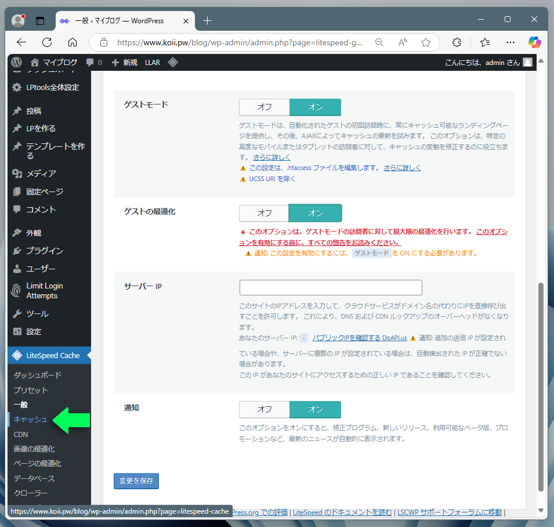Open LSCWP サポートフォーラムに移動 link

click(x=450, y=512)
